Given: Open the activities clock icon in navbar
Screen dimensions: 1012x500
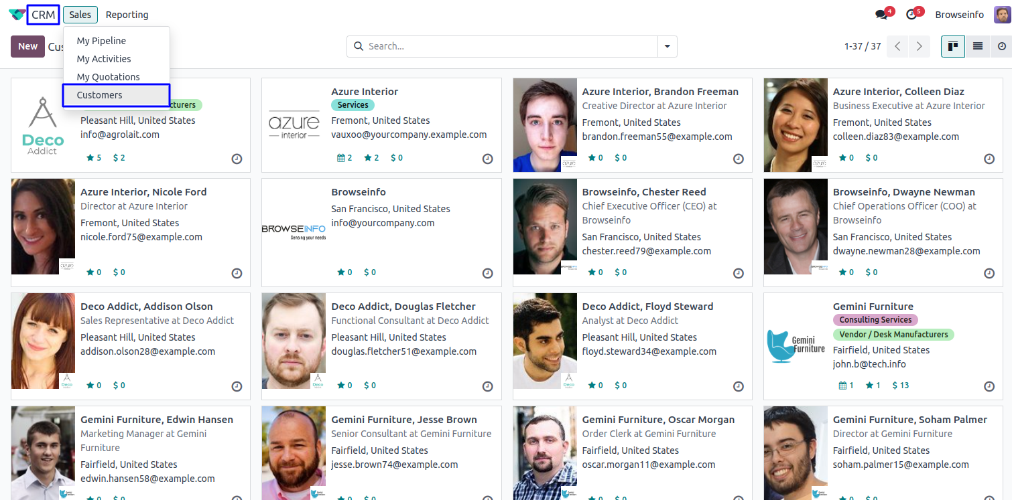Looking at the screenshot, I should [x=911, y=15].
